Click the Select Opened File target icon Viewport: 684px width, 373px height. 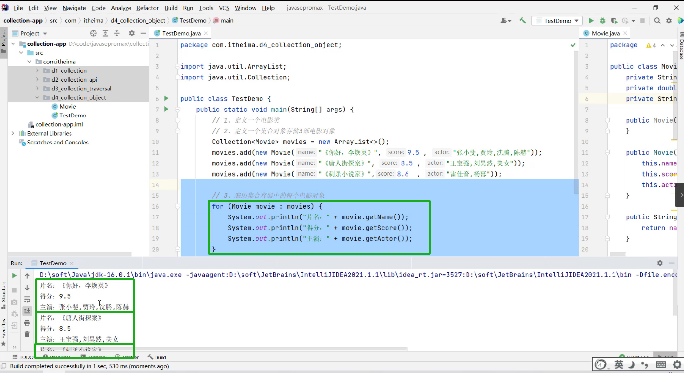[93, 33]
